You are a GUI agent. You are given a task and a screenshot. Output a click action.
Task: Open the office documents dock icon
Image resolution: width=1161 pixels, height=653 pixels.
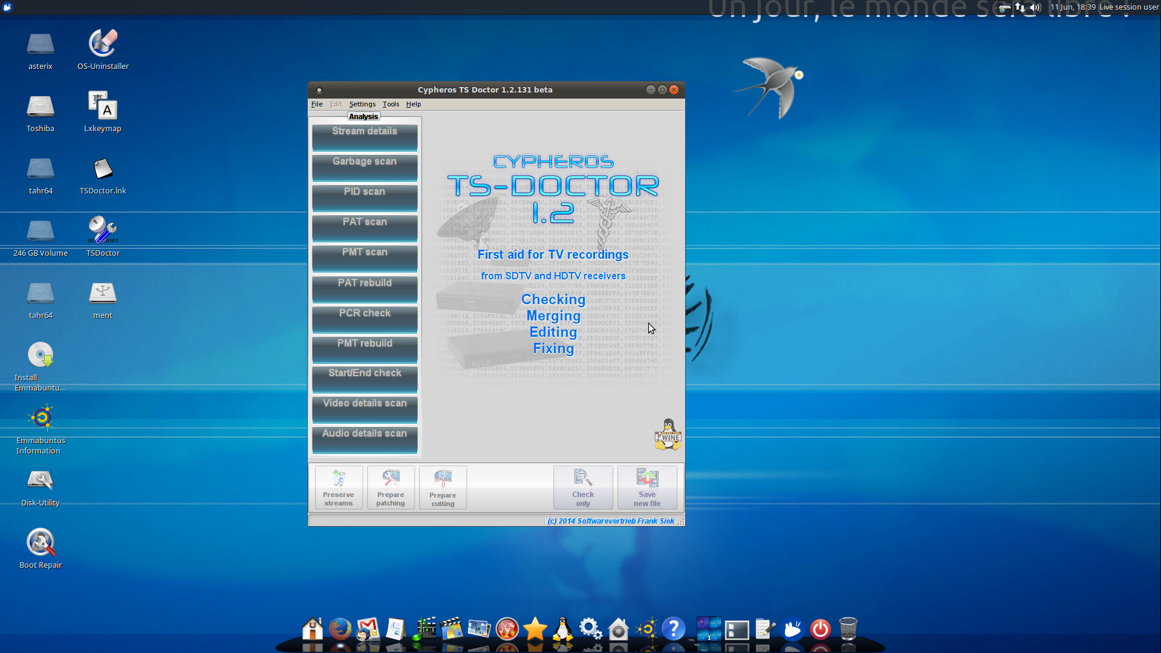coord(395,629)
